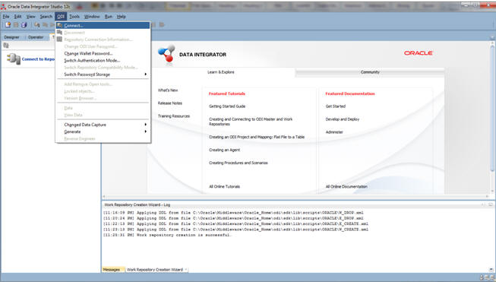Click the connection icon below the Designer tab
This screenshot has width=496, height=282.
click(5, 46)
